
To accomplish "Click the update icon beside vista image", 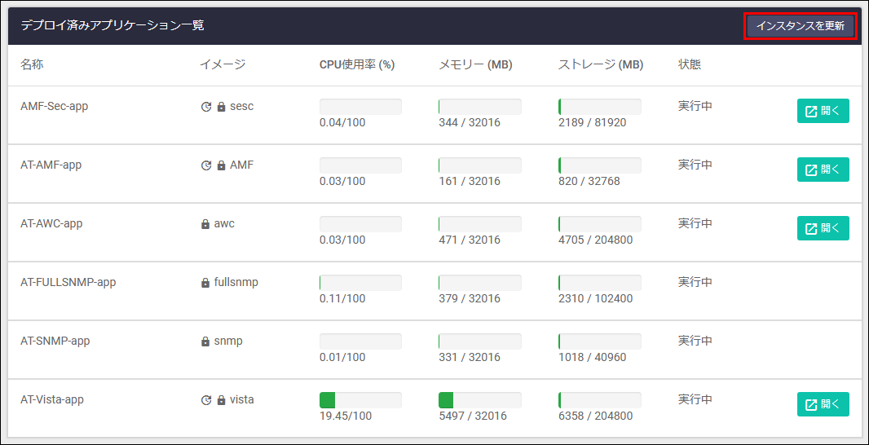I will pyautogui.click(x=206, y=400).
